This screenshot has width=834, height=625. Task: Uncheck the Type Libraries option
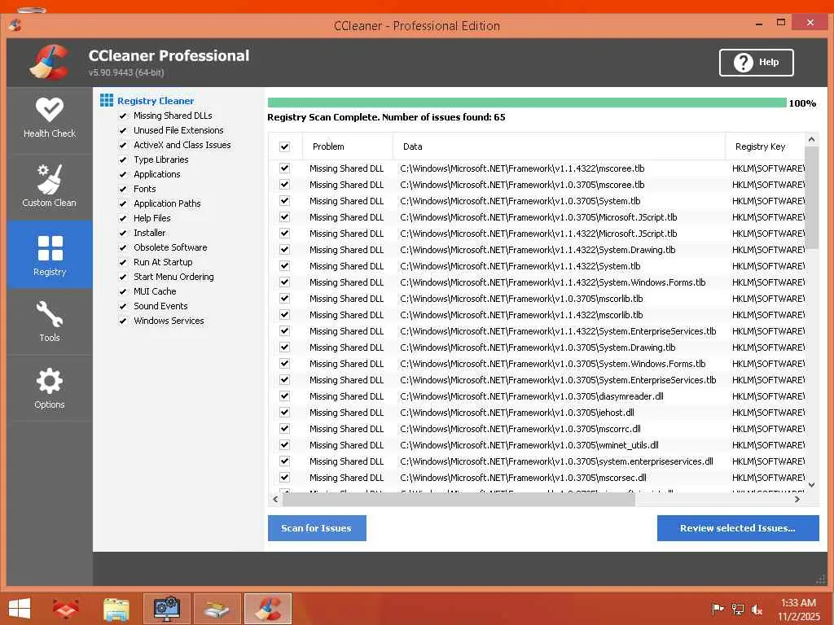pos(123,160)
